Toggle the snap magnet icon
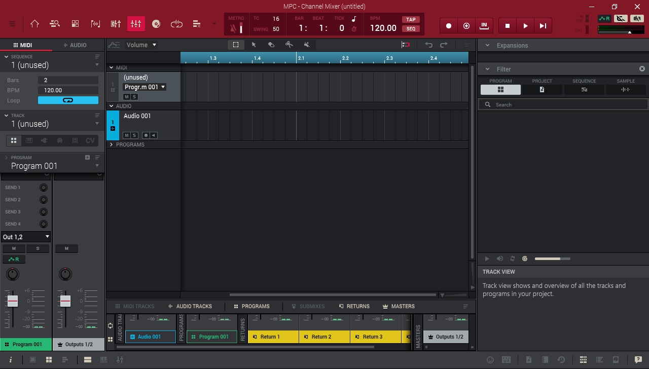Image resolution: width=649 pixels, height=369 pixels. point(406,45)
